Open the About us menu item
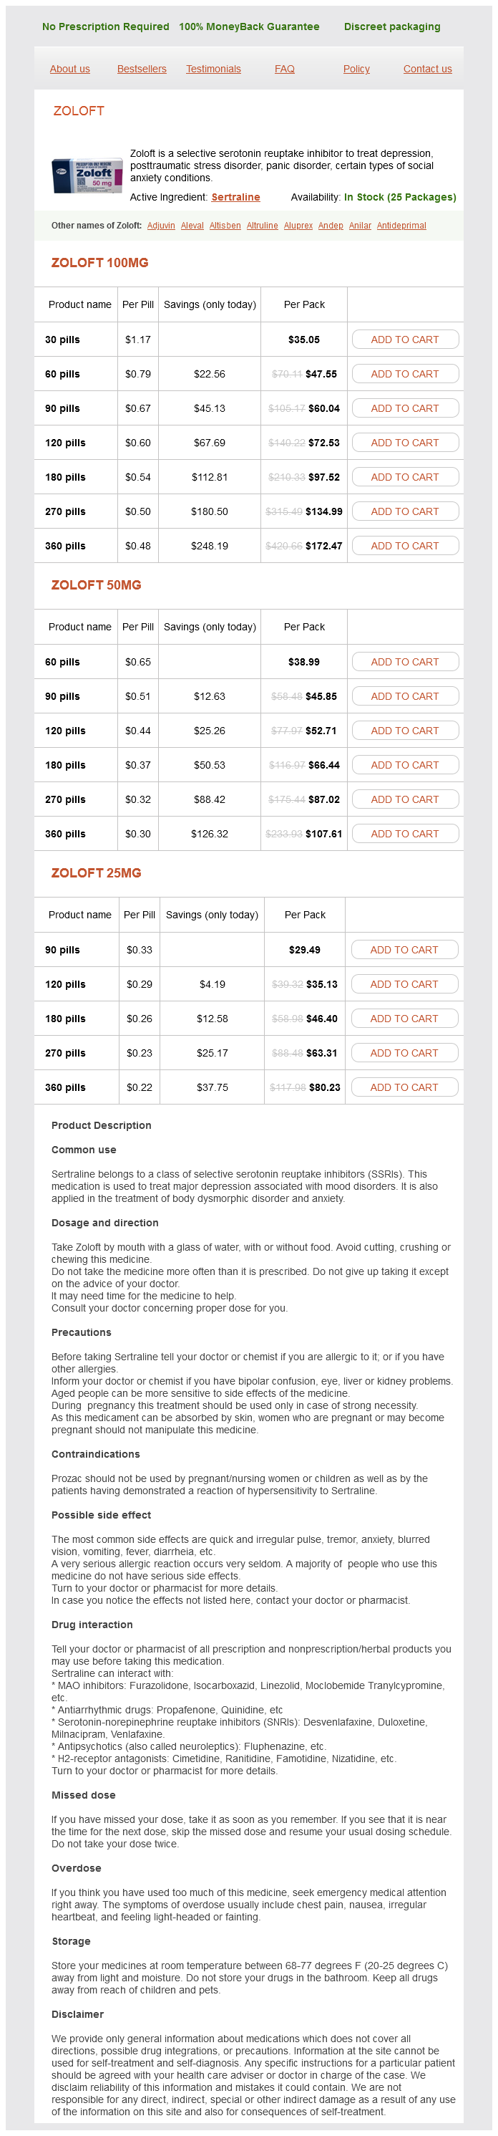Image resolution: width=498 pixels, height=2136 pixels. 69,69
